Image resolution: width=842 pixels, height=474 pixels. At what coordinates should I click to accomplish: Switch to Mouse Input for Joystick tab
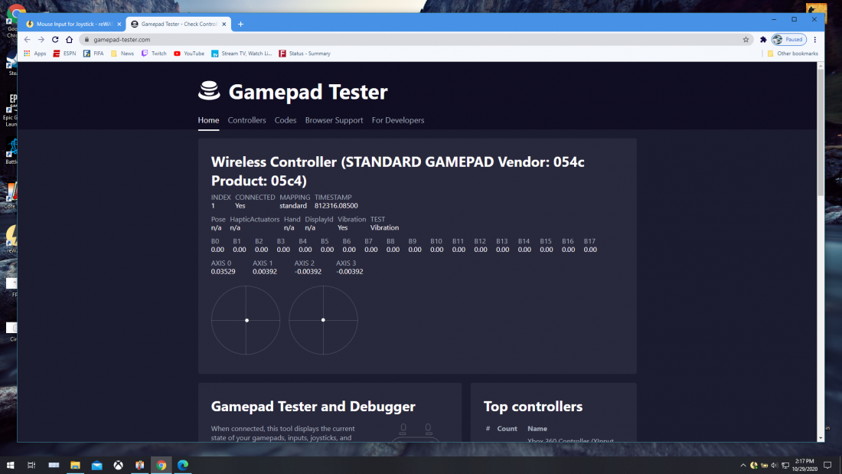(73, 25)
